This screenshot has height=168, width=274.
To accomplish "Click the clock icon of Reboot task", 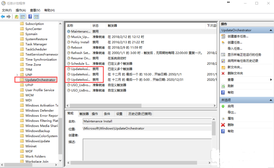I will [x=69, y=48].
